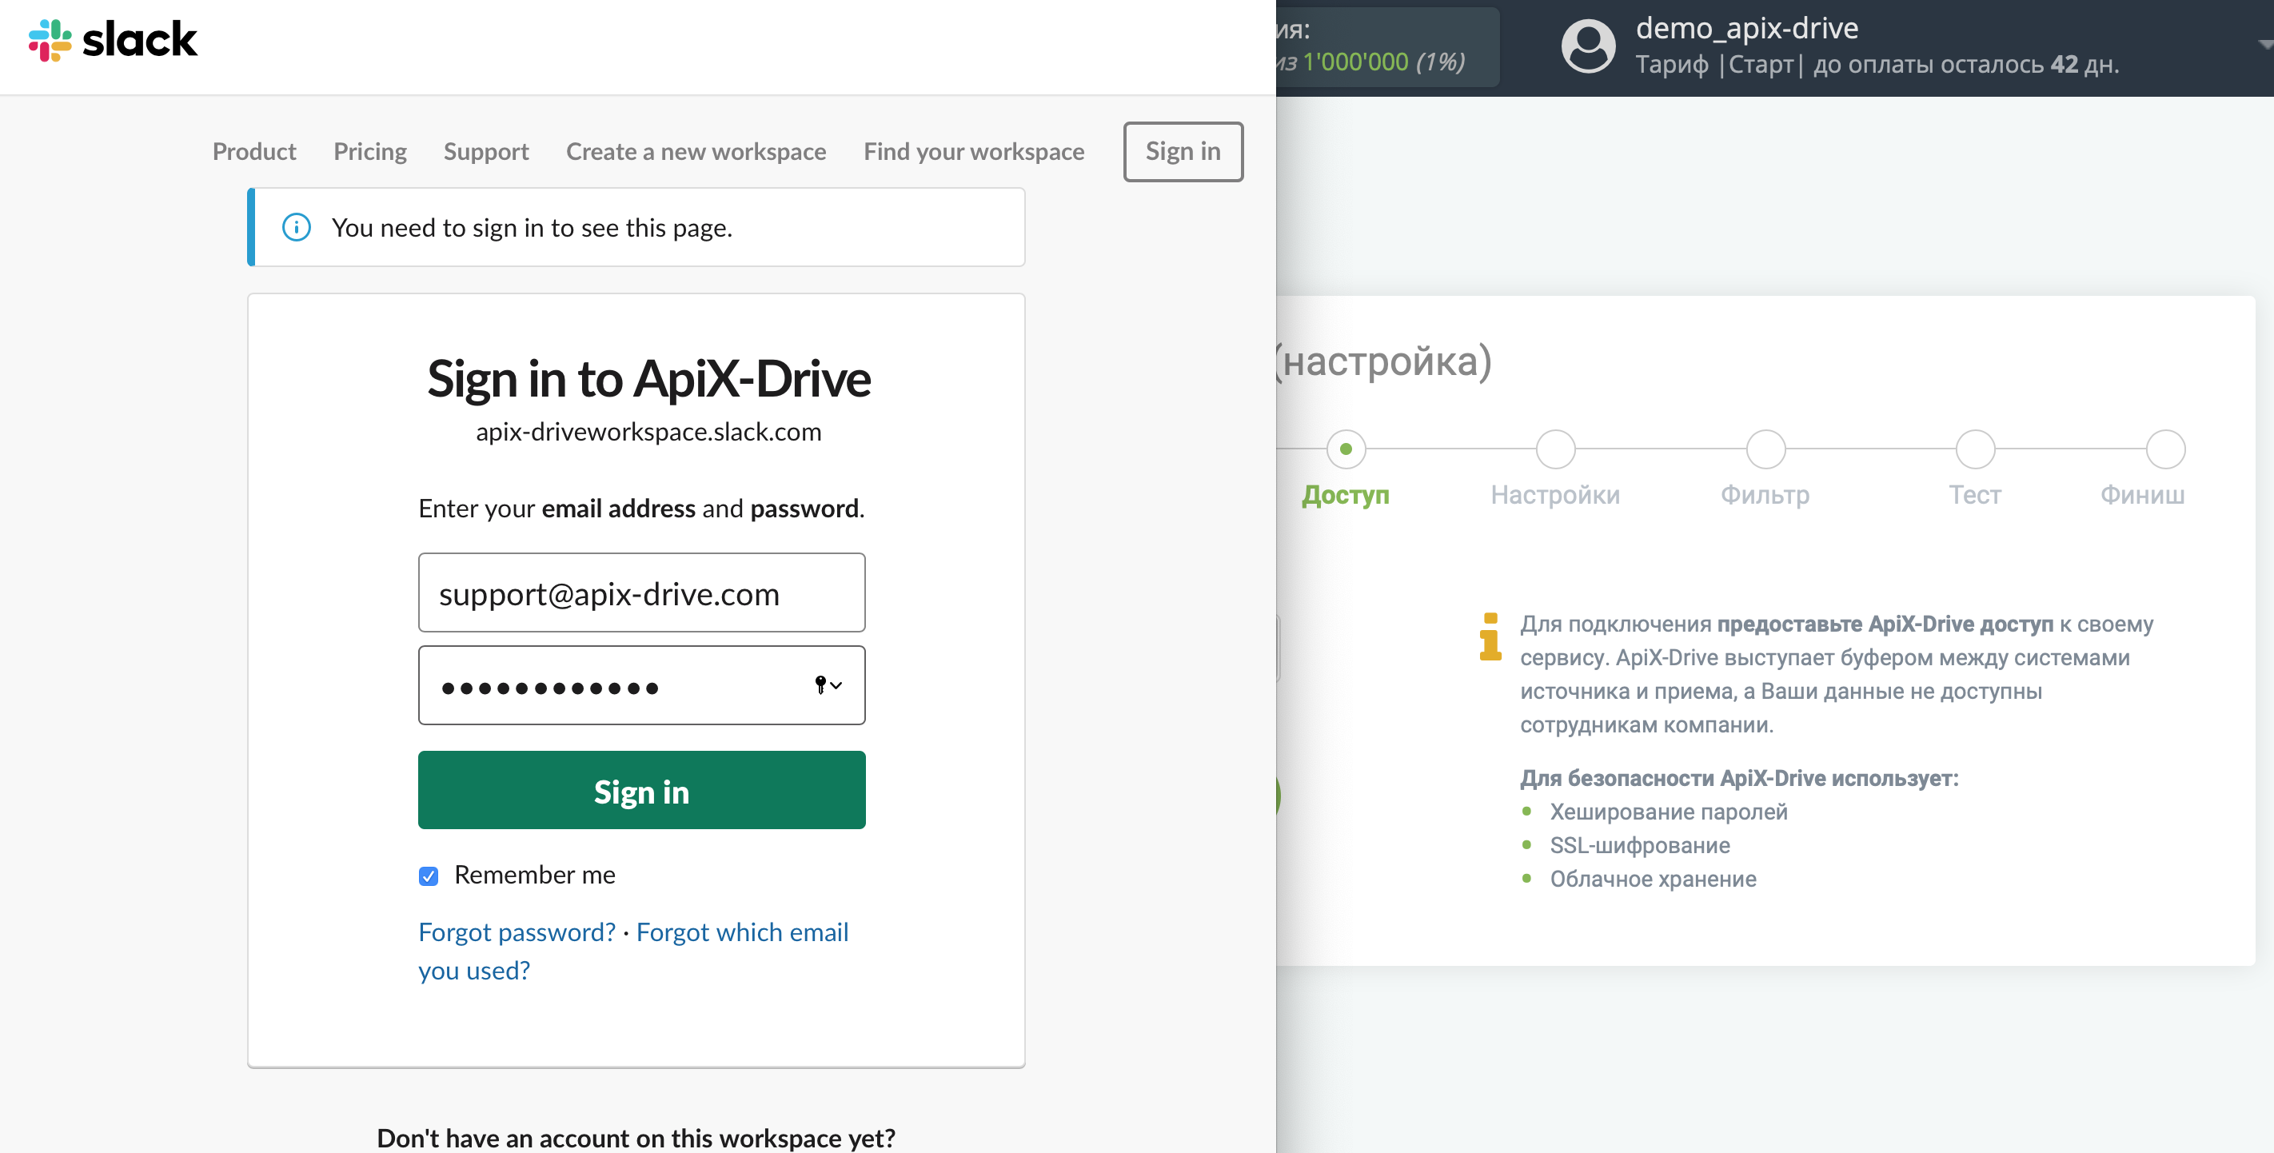Select the Create a new workspace tab
Image resolution: width=2274 pixels, height=1153 pixels.
696,150
